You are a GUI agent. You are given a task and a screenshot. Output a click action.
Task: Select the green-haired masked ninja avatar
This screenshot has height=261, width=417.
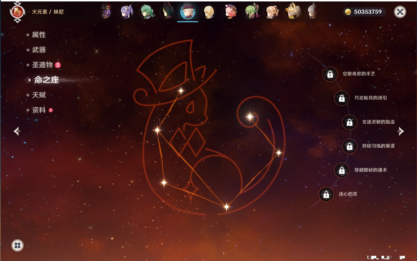pos(251,12)
